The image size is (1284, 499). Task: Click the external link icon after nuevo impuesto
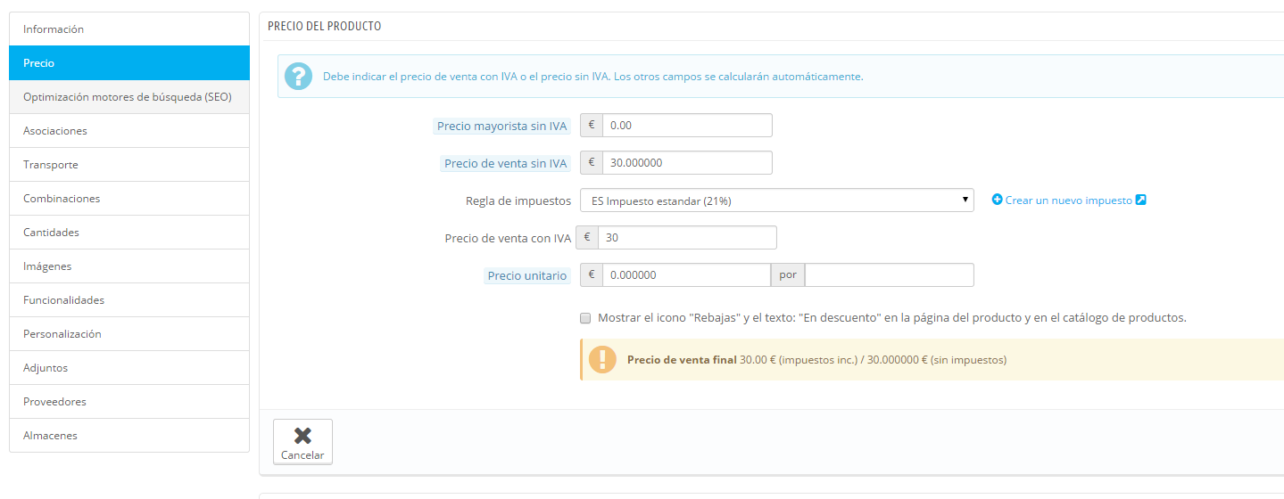coord(1140,200)
